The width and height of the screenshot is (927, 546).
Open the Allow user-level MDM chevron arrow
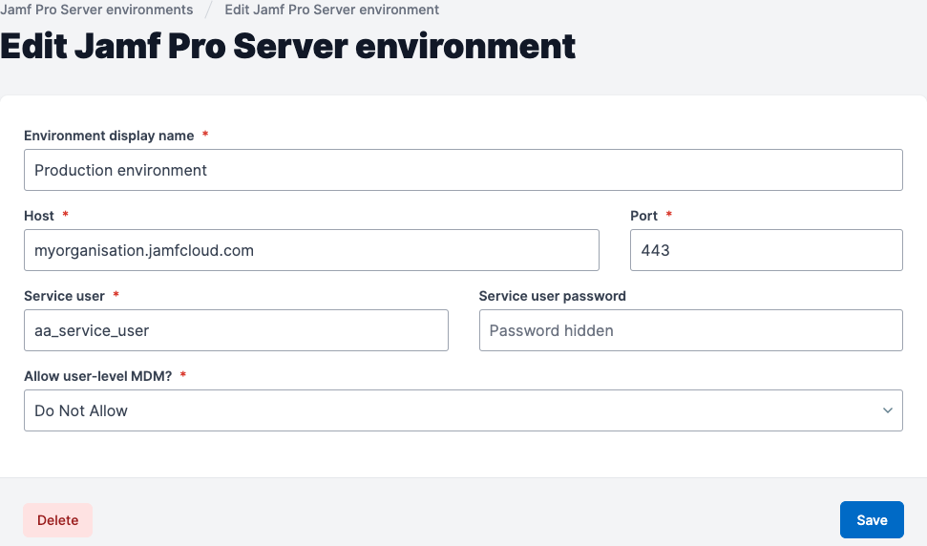[888, 410]
